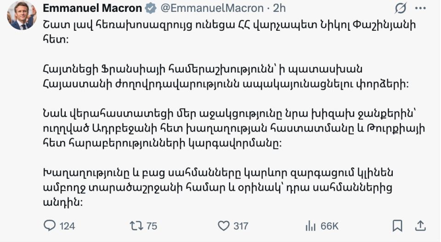The height and width of the screenshot is (242, 441).
Task: Repost using the retweet arrows icon
Action: (x=136, y=225)
